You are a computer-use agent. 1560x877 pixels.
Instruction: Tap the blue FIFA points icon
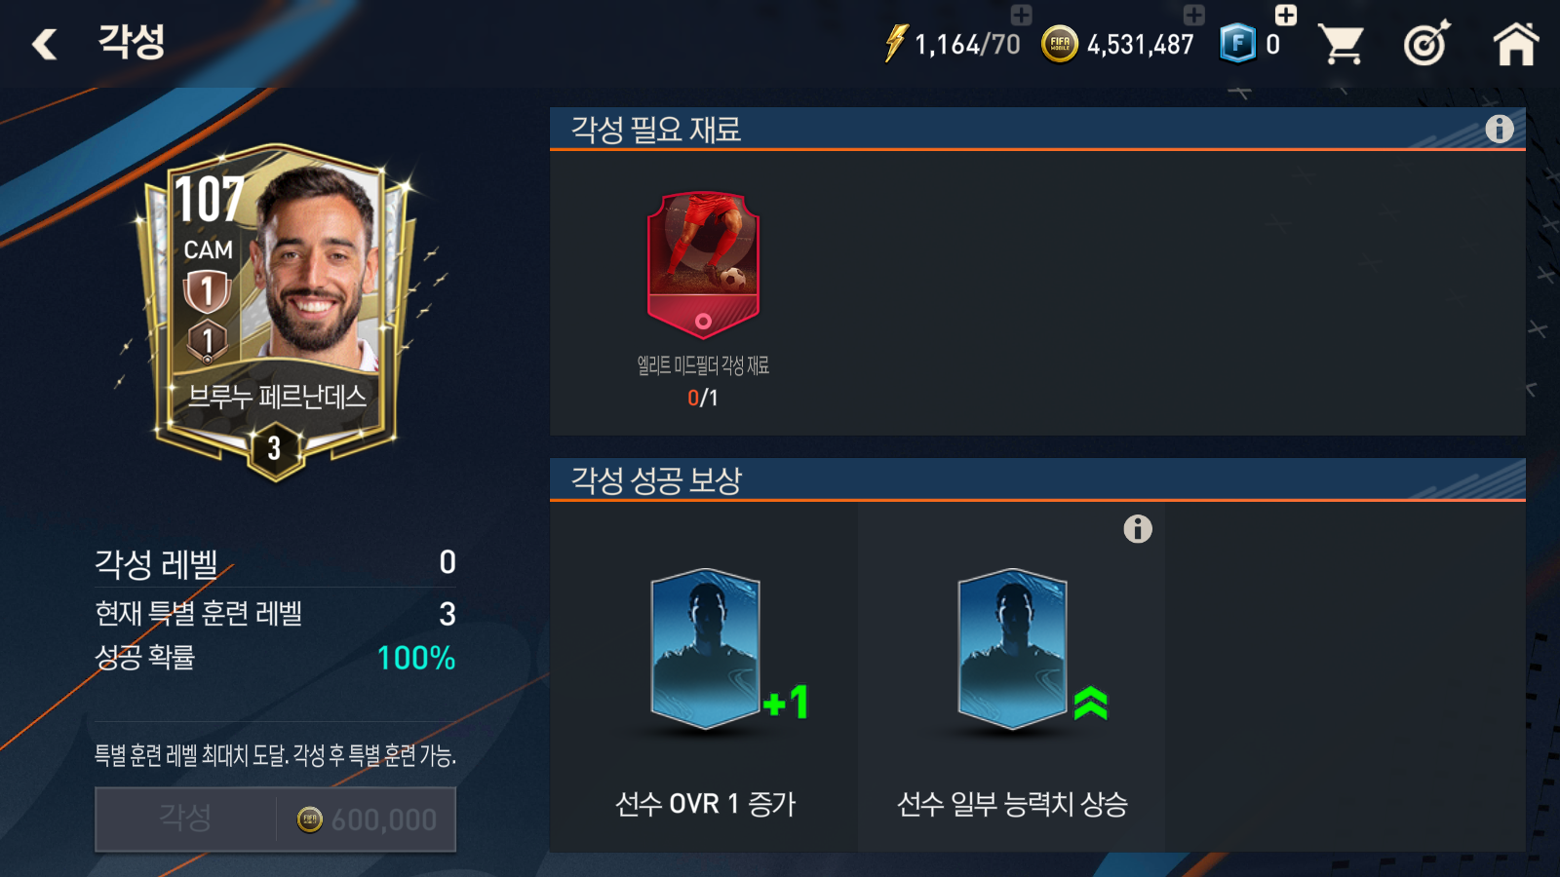coord(1237,44)
